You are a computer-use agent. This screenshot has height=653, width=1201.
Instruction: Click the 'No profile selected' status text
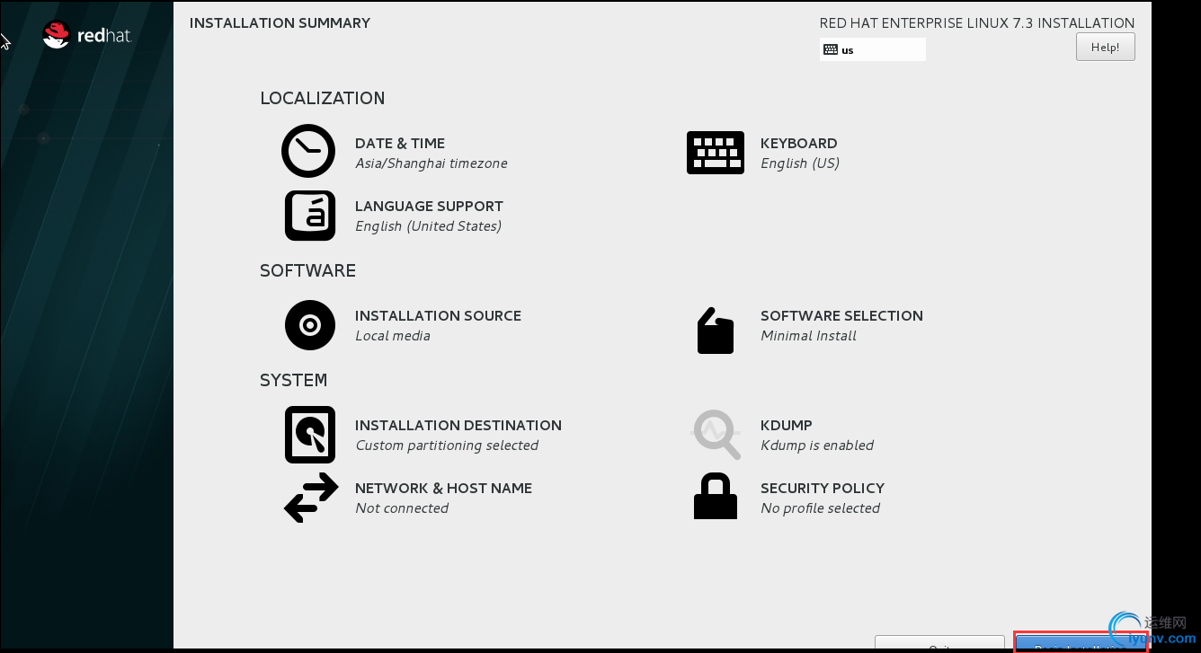(x=820, y=508)
